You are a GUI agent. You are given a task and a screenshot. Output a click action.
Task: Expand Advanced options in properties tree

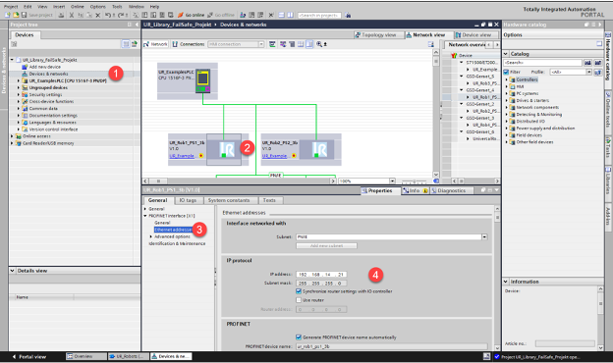[x=151, y=236]
